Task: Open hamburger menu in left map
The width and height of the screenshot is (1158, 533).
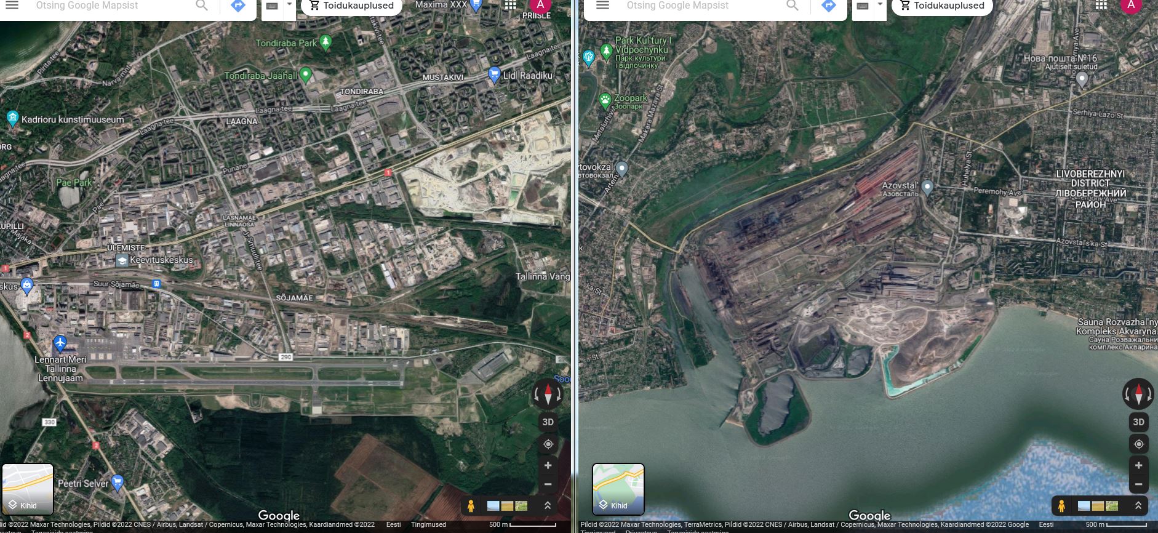Action: [12, 6]
